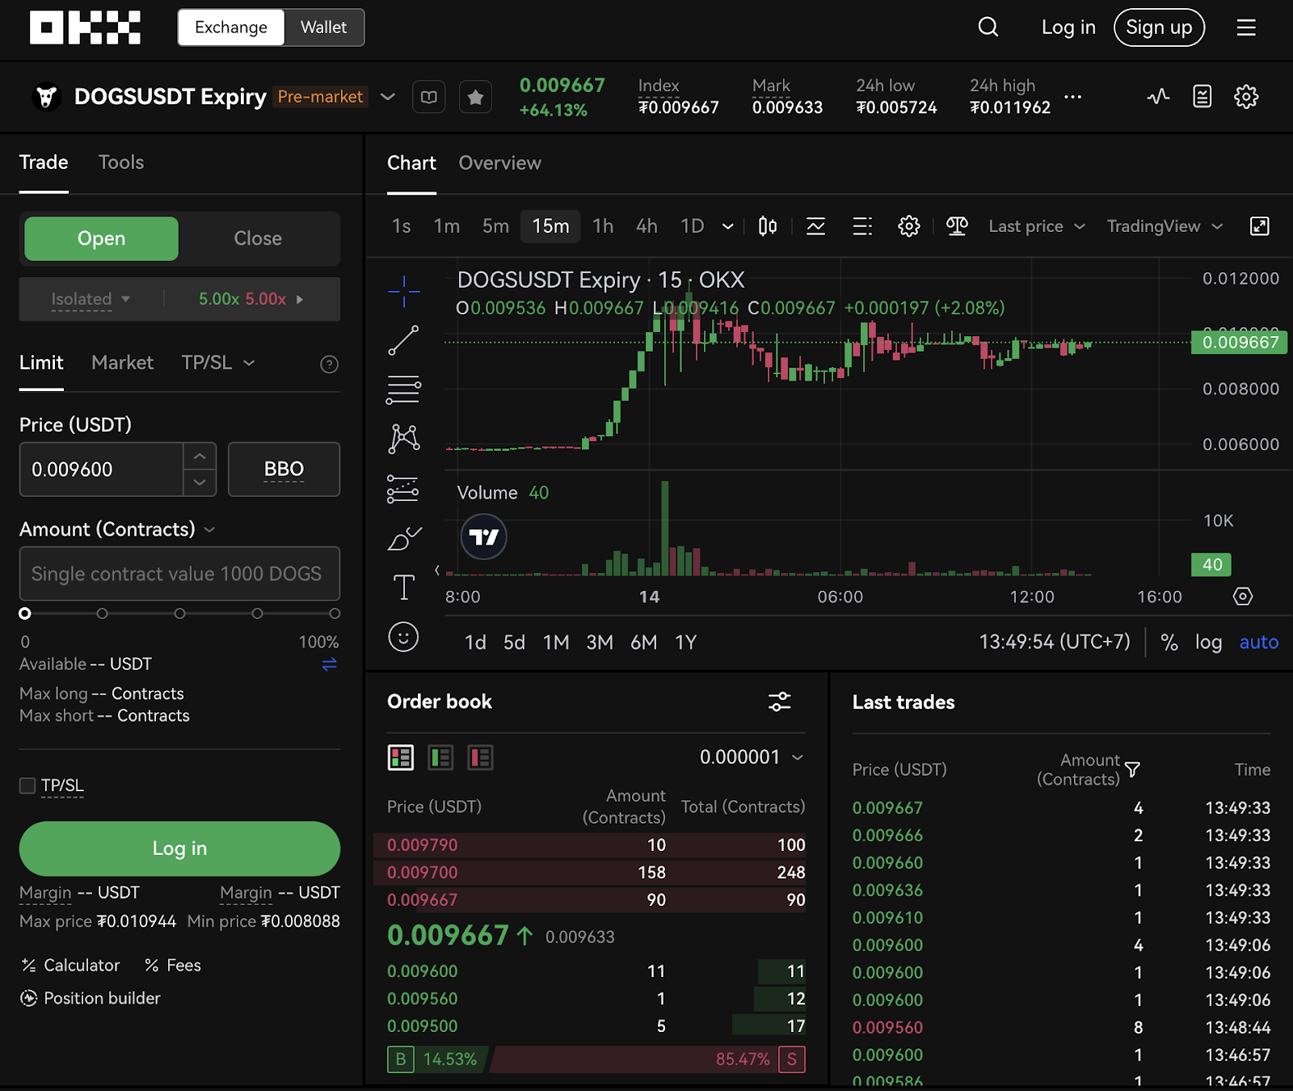1293x1091 pixels.
Task: Select Market order tab
Action: coord(122,363)
